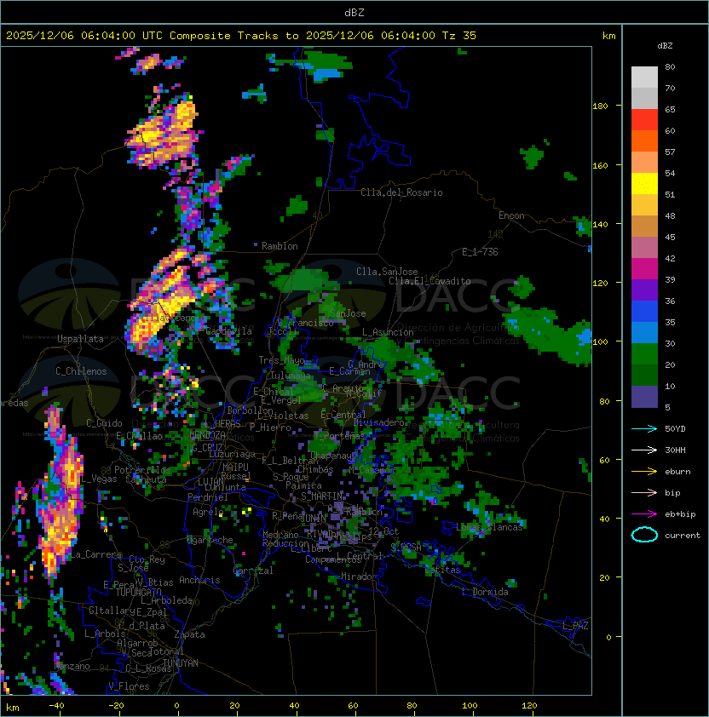This screenshot has width=709, height=717.
Task: Click the 'Encon' map label
Action: (511, 215)
